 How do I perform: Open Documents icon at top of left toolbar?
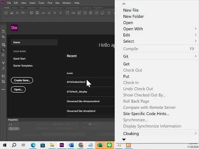tap(3, 31)
